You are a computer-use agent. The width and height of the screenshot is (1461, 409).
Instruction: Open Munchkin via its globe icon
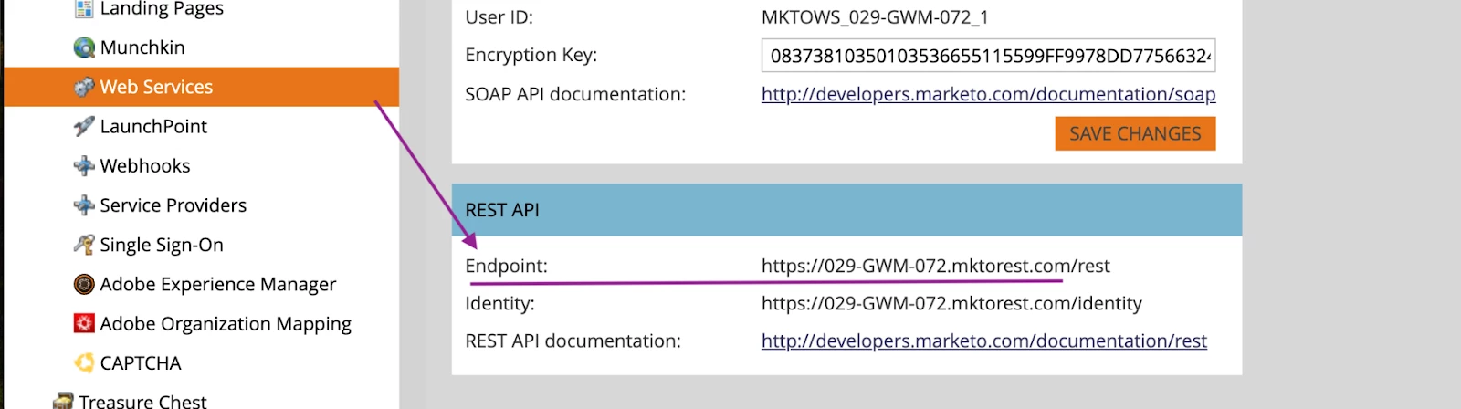point(84,47)
